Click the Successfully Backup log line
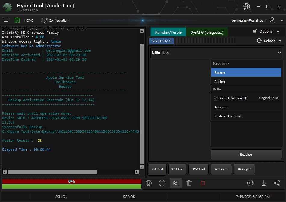This screenshot has height=202, width=286. tap(24, 127)
